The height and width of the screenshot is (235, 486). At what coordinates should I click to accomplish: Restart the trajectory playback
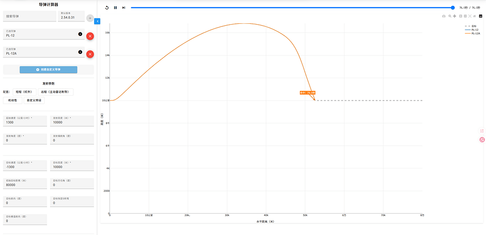tap(107, 8)
